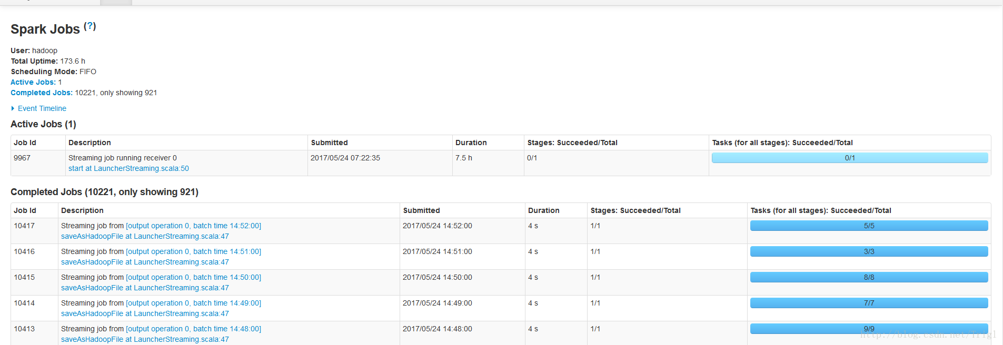Click submitted time 2017/05/24 14:52:00
1003x345 pixels.
click(438, 226)
